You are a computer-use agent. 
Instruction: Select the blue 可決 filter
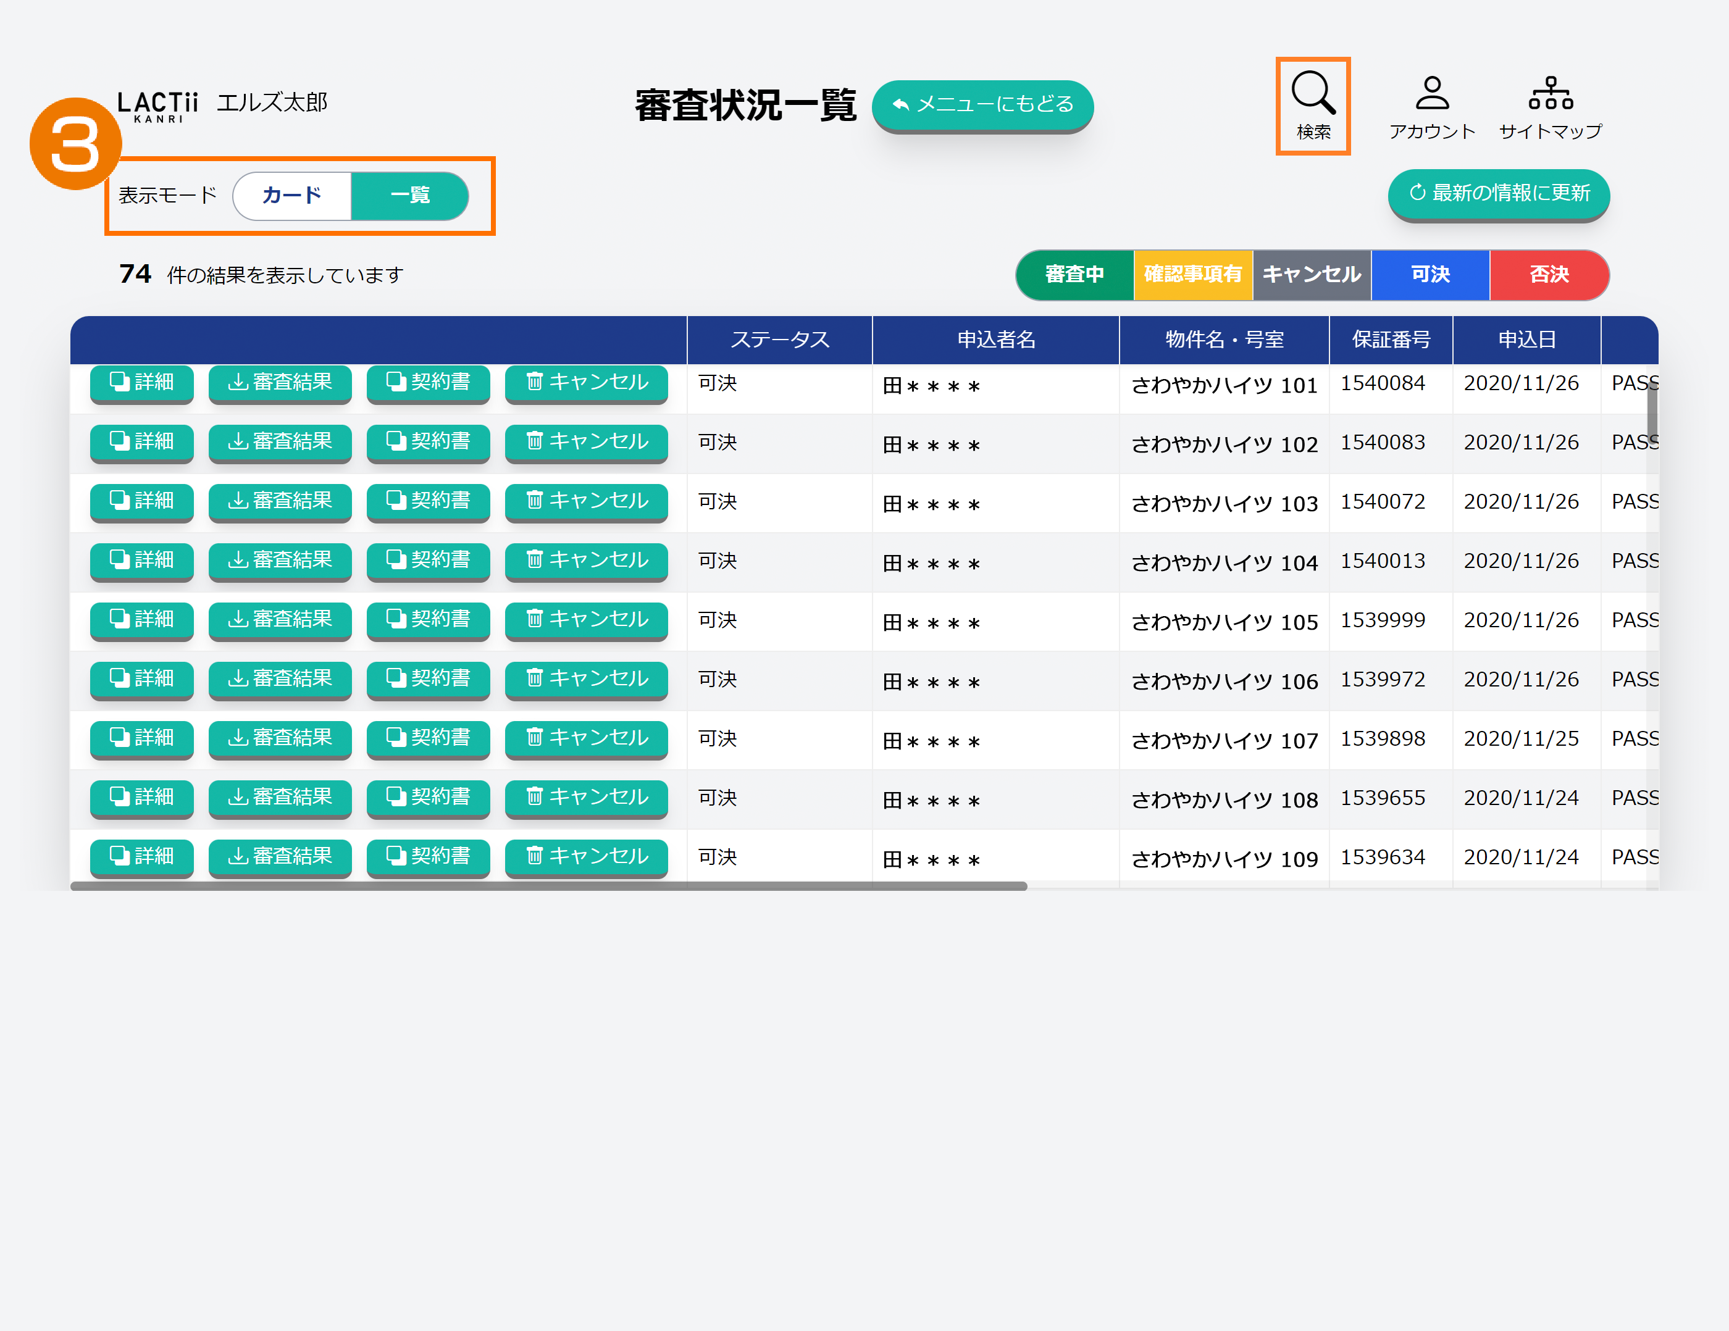coord(1430,275)
